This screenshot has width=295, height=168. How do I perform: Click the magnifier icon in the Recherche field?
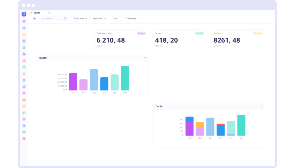tap(65, 19)
